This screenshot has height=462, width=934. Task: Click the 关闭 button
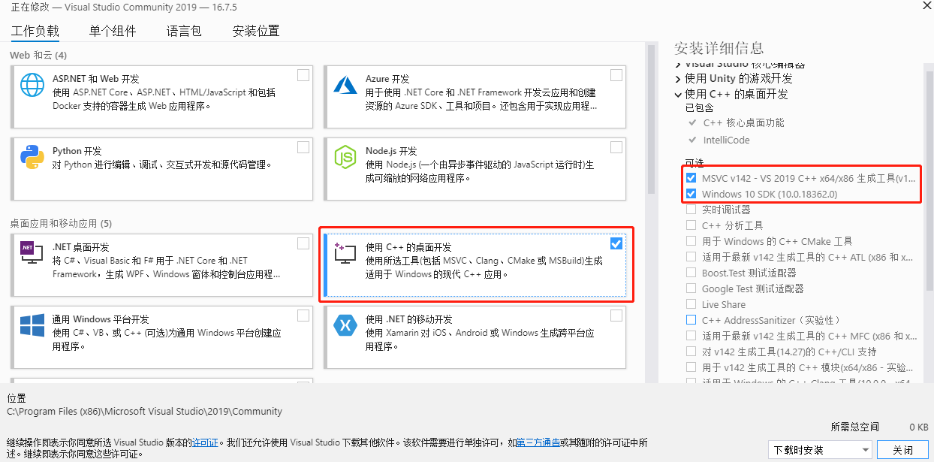(903, 450)
